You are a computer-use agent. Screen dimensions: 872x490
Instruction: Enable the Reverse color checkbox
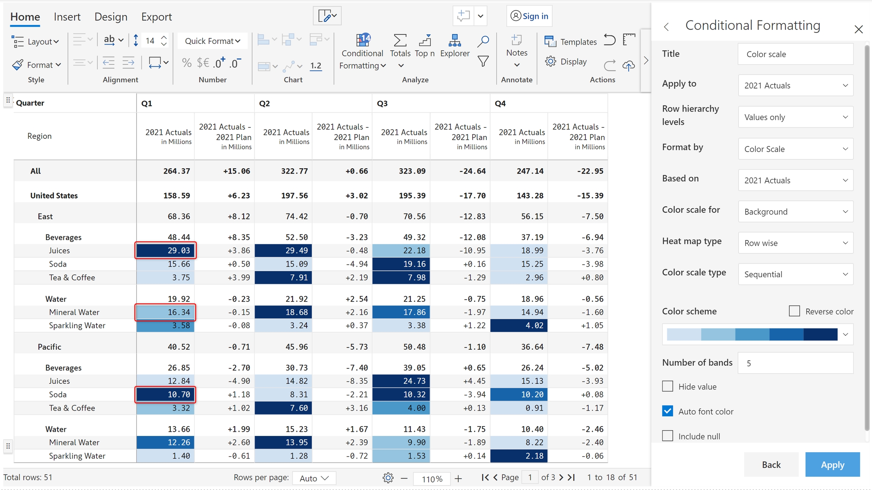[794, 311]
